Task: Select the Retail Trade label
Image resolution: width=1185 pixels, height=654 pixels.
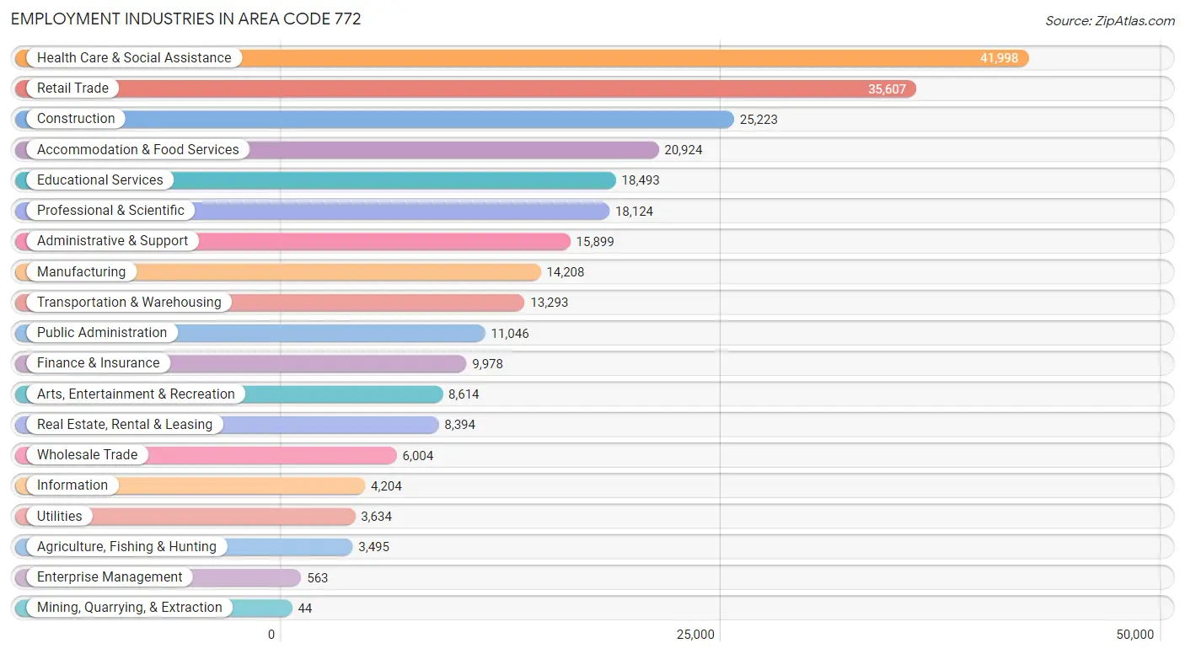Action: [72, 88]
